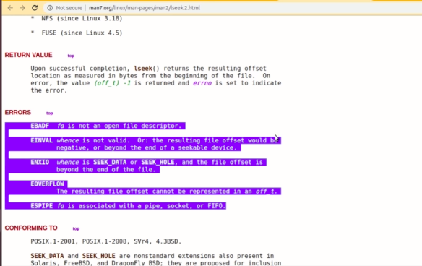Jump to top from RETURN VALUE section

point(71,56)
